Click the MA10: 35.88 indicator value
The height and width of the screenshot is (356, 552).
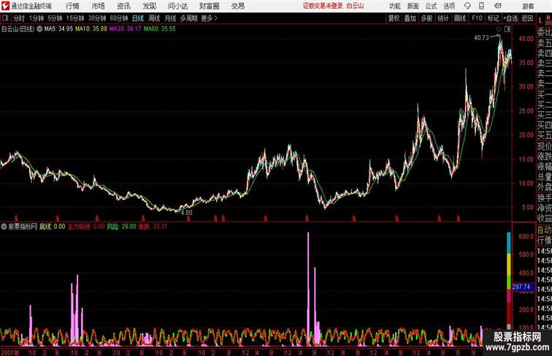(x=91, y=29)
